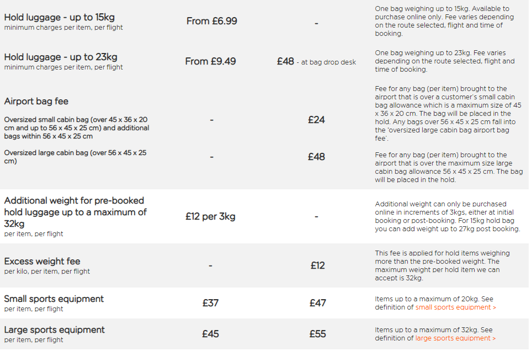Click the '£48 - at bag drop desk' fee
Screen dimensions: 532x351
pyautogui.click(x=316, y=62)
